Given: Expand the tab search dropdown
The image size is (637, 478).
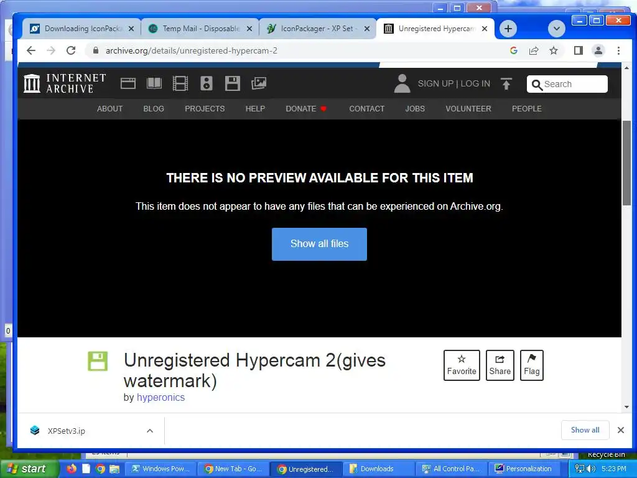Looking at the screenshot, I should click(557, 29).
